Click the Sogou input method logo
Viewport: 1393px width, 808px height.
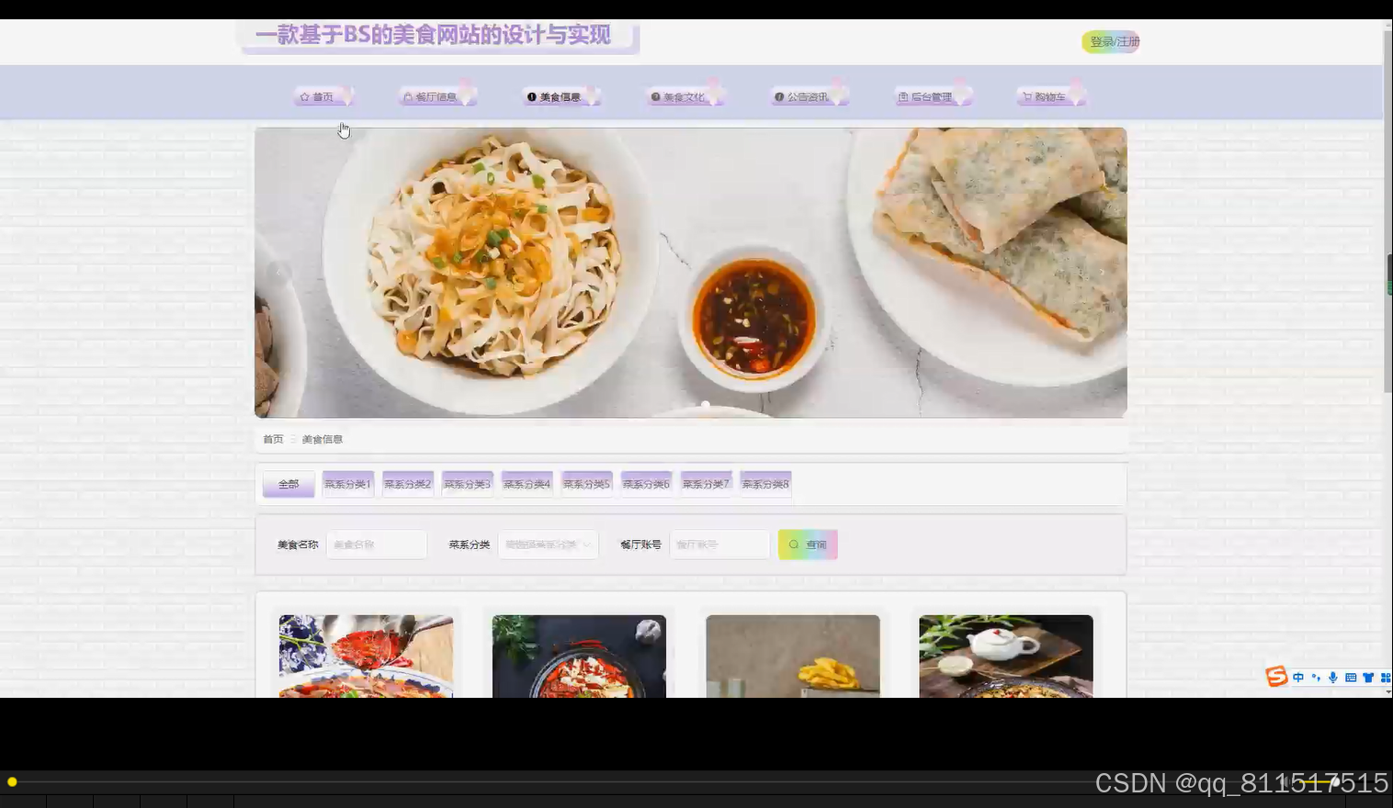(x=1277, y=677)
